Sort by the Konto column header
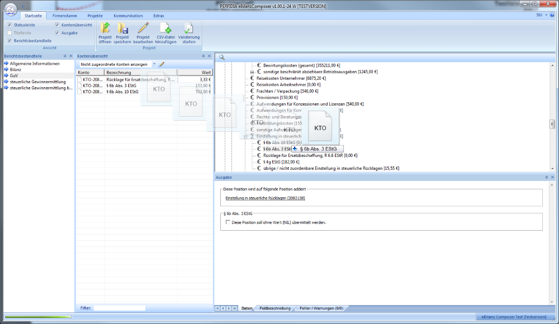The image size is (559, 324). point(91,73)
